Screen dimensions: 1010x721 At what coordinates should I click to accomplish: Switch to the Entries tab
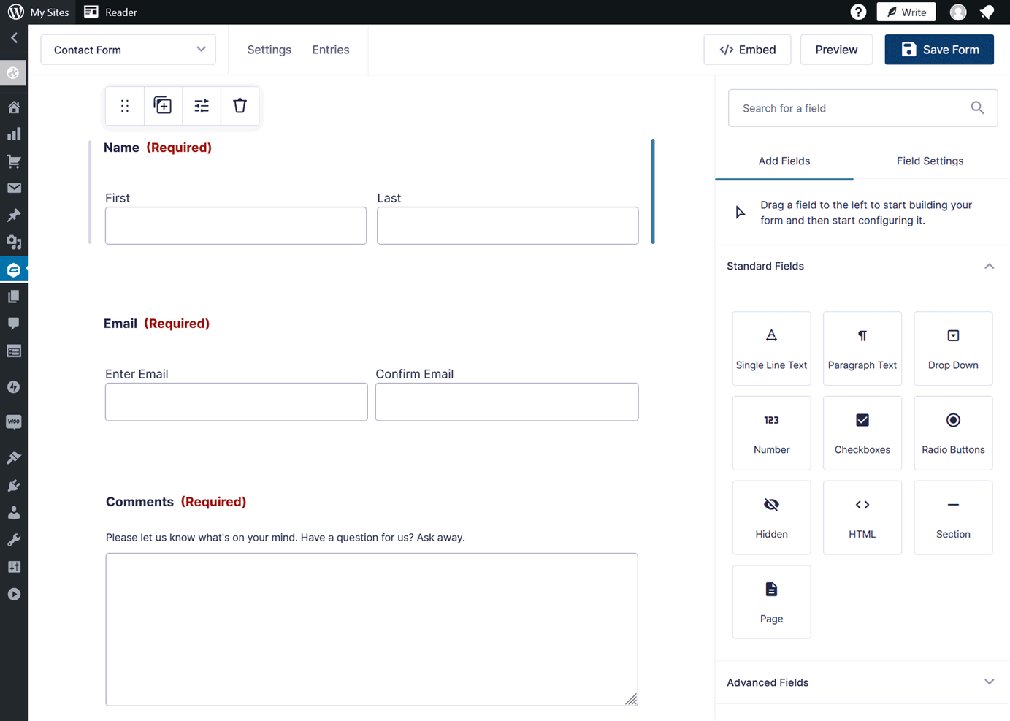tap(330, 49)
